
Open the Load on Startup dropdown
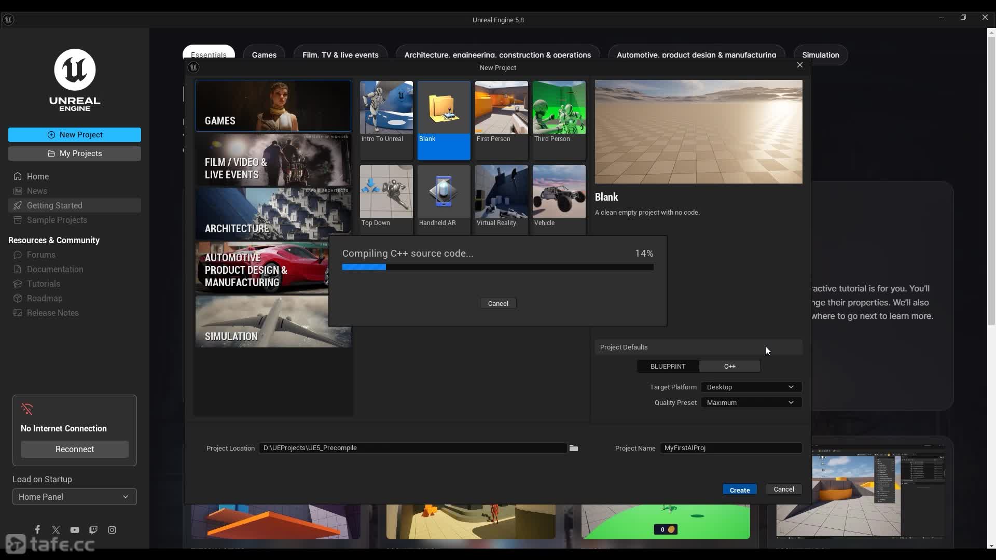75,497
